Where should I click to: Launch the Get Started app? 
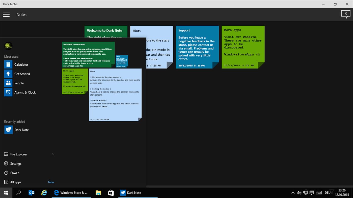(22, 74)
